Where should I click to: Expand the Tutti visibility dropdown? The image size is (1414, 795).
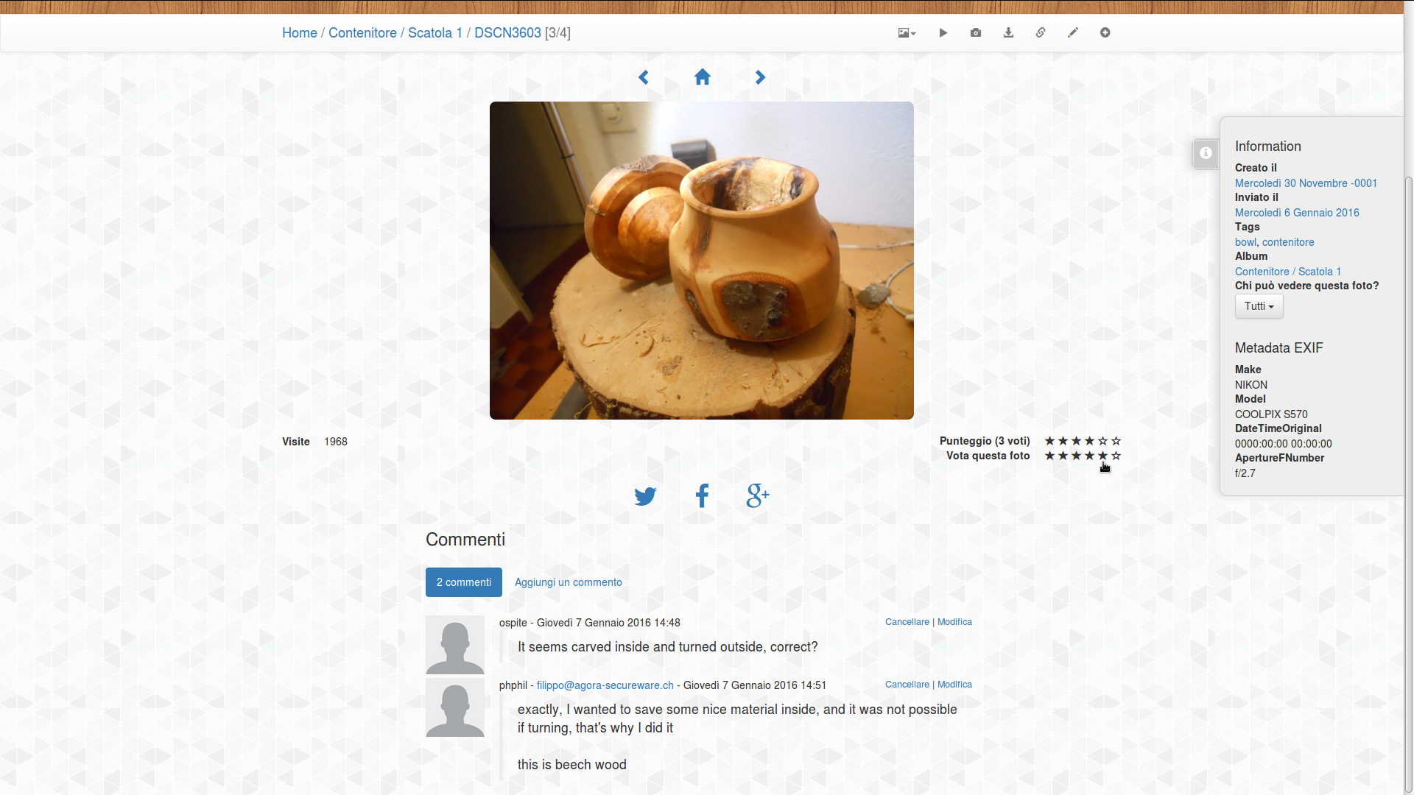click(1259, 306)
